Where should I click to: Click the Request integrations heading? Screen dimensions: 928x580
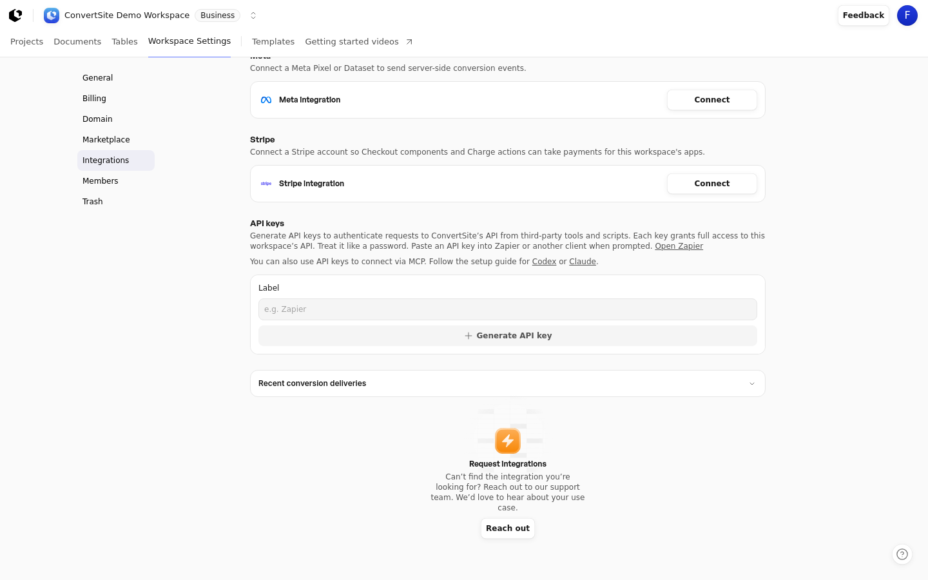508,464
